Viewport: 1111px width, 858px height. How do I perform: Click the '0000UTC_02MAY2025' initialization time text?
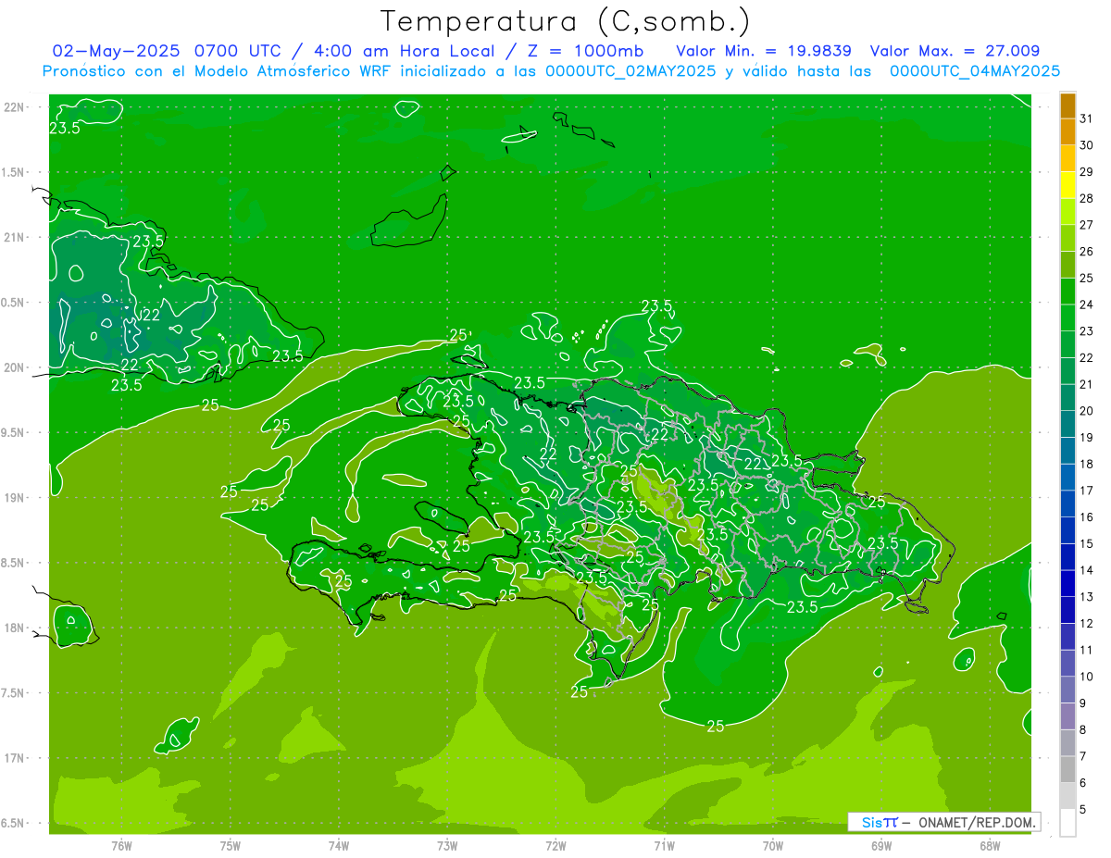630,71
